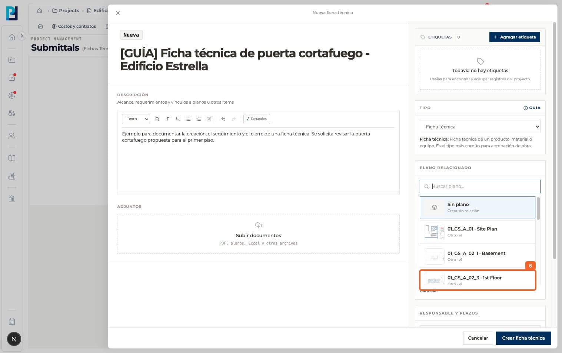
Task: Choose the 01_GS_A_02_3 1st Floor drawing
Action: click(x=478, y=280)
